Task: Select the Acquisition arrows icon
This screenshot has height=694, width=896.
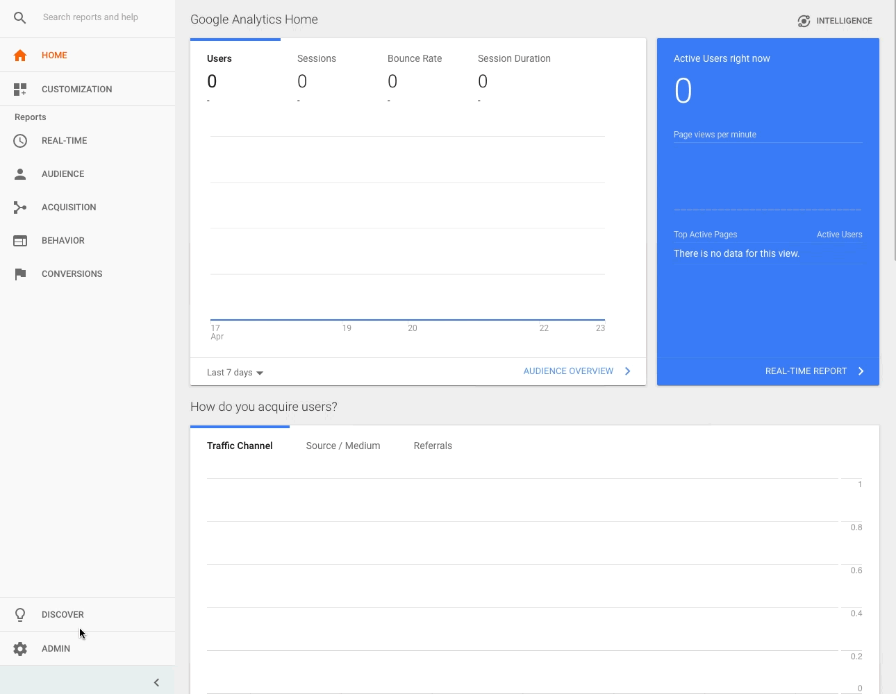Action: coord(20,208)
